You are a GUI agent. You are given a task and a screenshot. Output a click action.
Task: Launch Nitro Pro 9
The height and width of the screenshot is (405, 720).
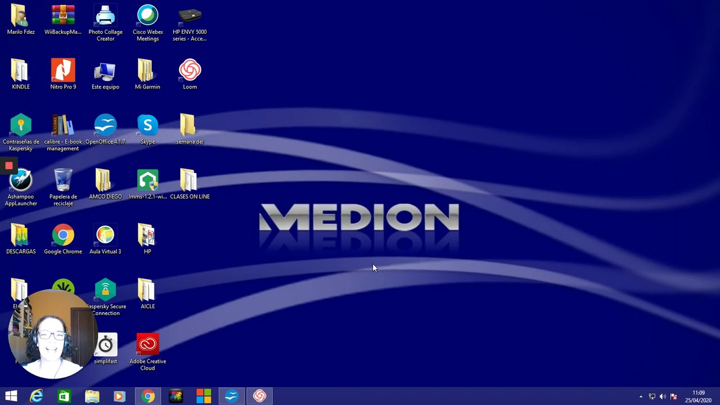point(63,74)
